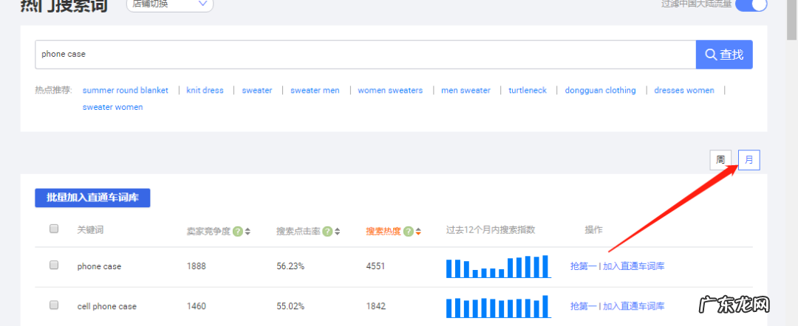
Task: Sort by 搜索热度 using sort arrows
Action: tap(418, 232)
